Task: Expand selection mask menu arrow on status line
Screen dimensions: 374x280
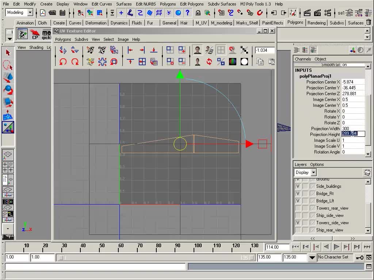Action: click(112, 13)
